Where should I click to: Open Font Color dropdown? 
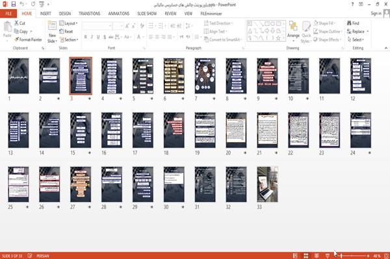pyautogui.click(x=143, y=37)
